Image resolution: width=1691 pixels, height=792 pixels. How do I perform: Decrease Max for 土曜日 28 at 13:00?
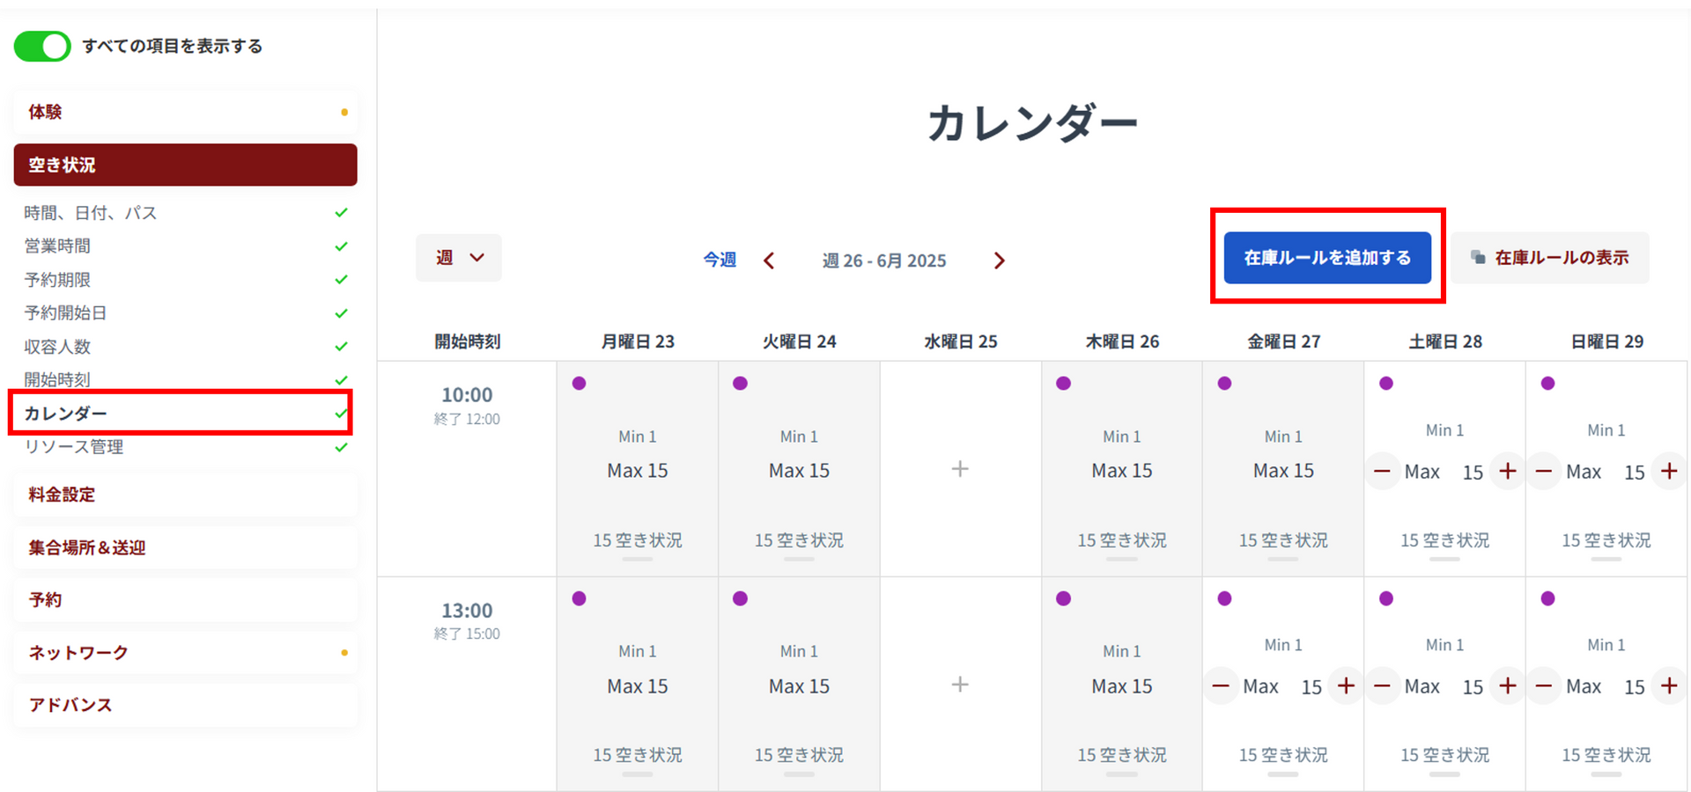coord(1382,686)
